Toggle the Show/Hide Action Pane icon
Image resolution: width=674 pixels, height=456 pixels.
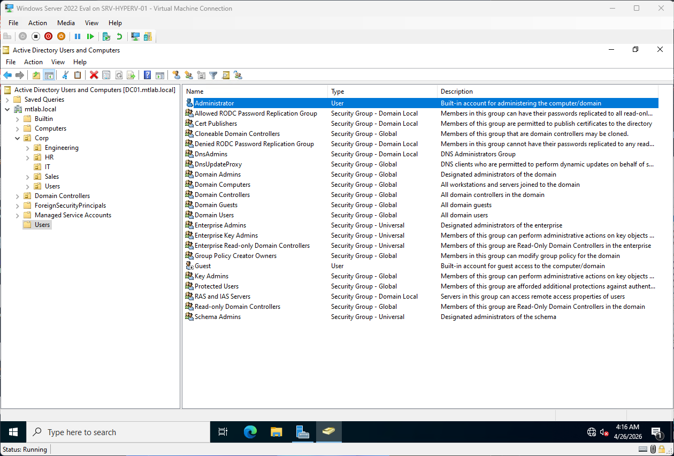160,75
